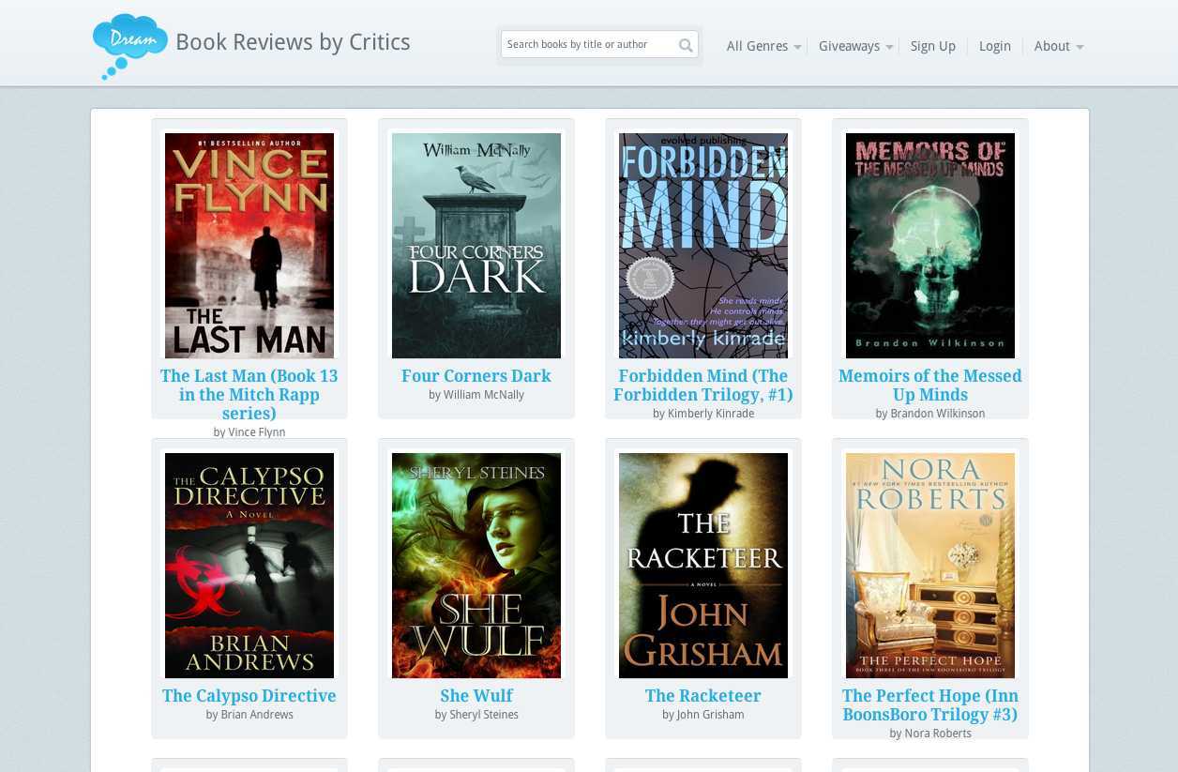The height and width of the screenshot is (772, 1178).
Task: Click The Last Man title link
Action: [x=249, y=395]
